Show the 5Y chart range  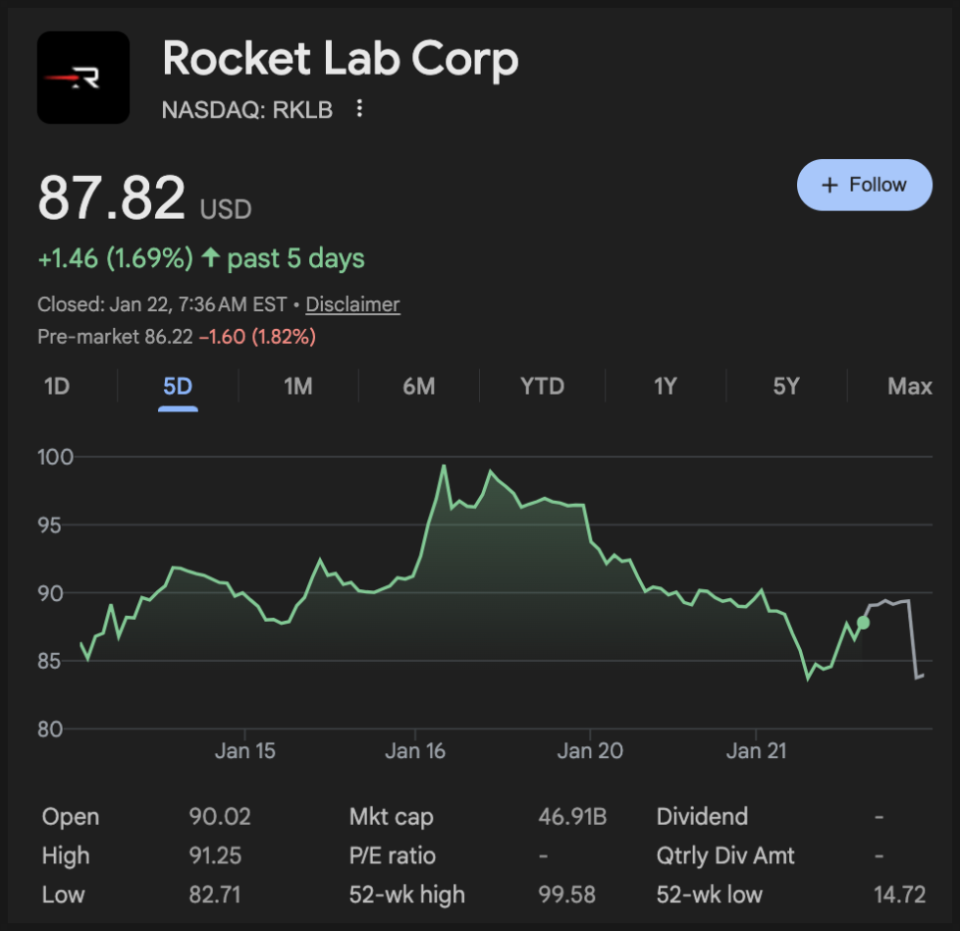coord(786,387)
